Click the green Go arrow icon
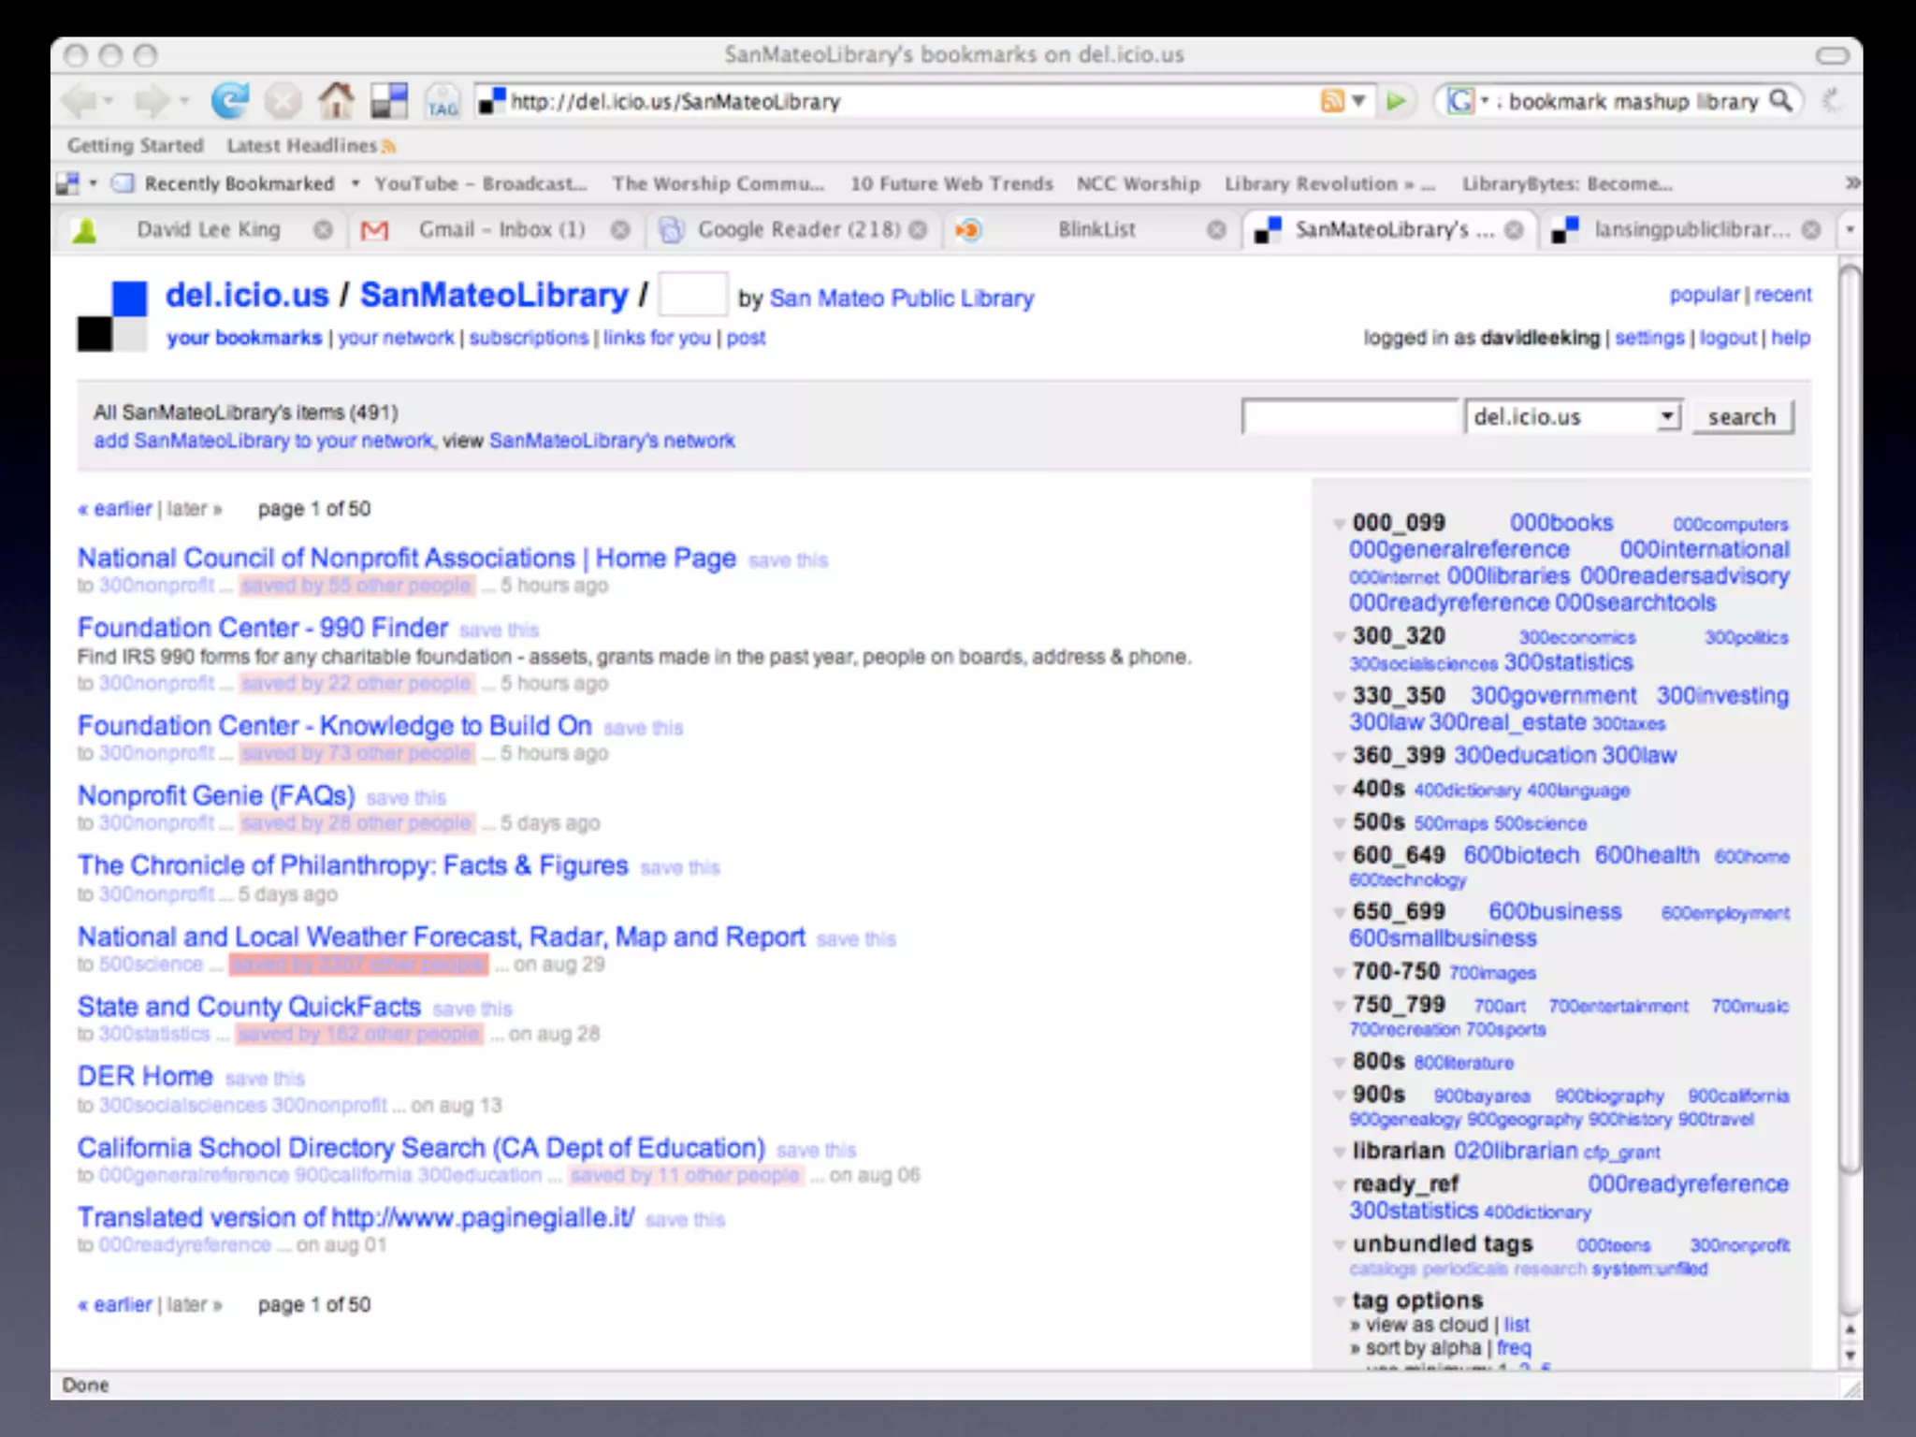Image resolution: width=1916 pixels, height=1437 pixels. [1396, 101]
